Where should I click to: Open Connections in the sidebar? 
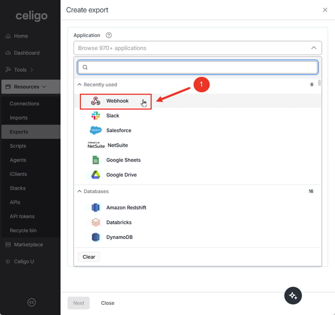coord(24,103)
